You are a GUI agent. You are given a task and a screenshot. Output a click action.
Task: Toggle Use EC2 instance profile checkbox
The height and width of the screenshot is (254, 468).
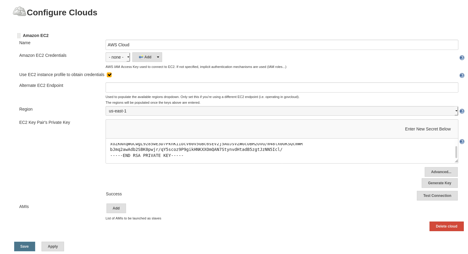[x=109, y=75]
